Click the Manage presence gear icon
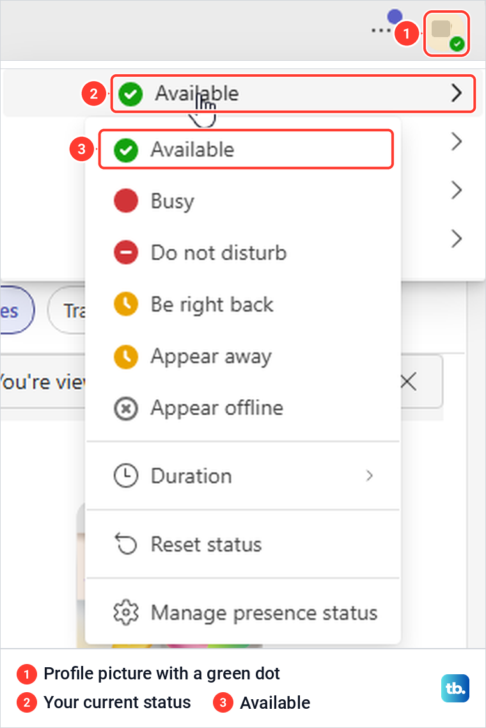Viewport: 486px width, 728px height. tap(126, 612)
